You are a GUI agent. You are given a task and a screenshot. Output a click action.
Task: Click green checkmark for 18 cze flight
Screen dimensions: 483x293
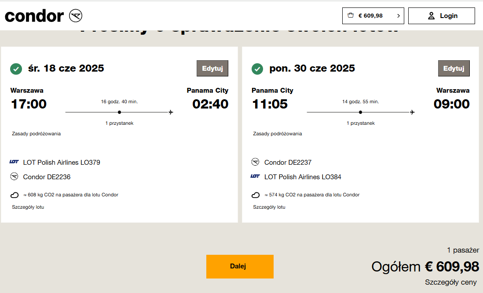coord(16,69)
